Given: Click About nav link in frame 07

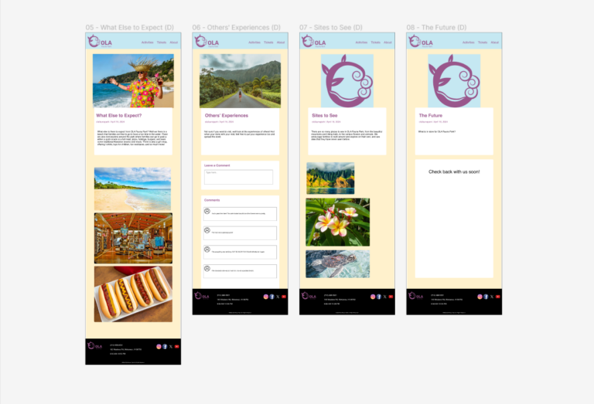Looking at the screenshot, I should pos(387,42).
